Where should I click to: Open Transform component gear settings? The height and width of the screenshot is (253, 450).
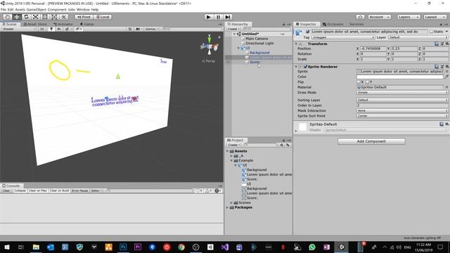pos(446,44)
